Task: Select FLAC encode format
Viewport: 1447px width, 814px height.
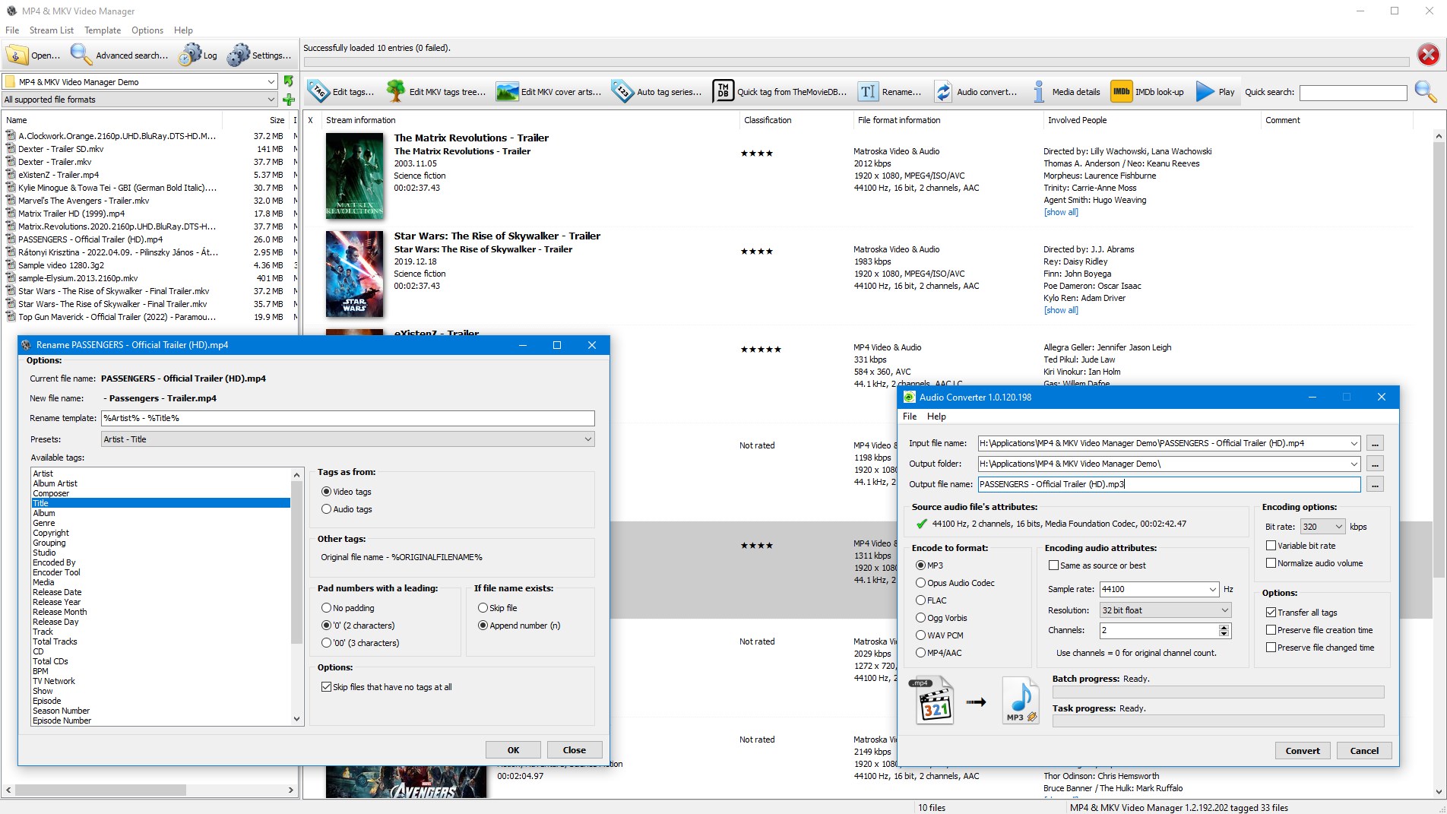Action: tap(920, 600)
